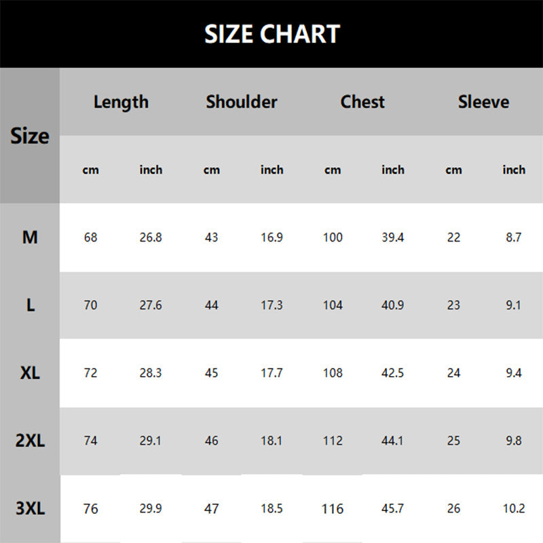The width and height of the screenshot is (543, 543).
Task: Choose the 3XL size row label
Action: 30,508
